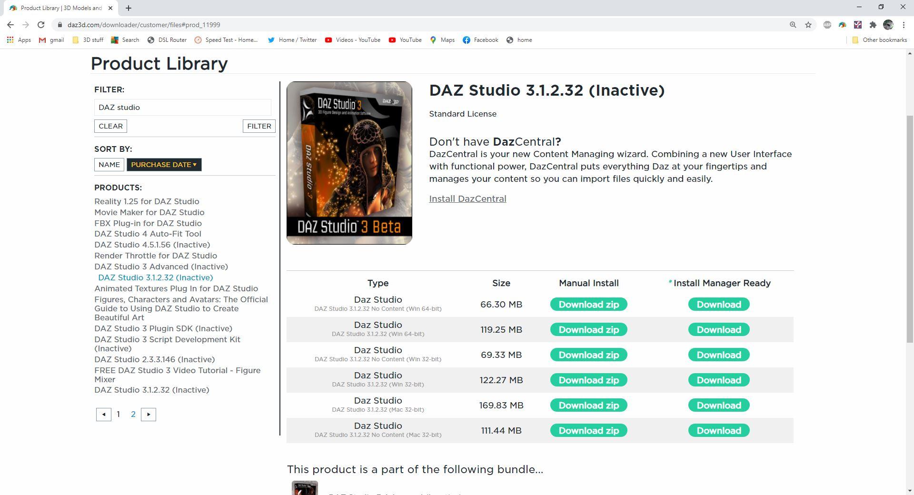Bookmark this page with the star icon

808,25
